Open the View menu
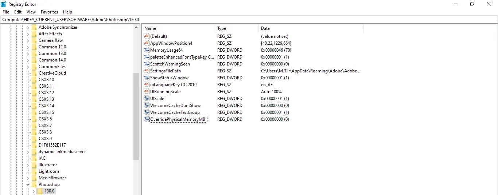 pos(31,12)
